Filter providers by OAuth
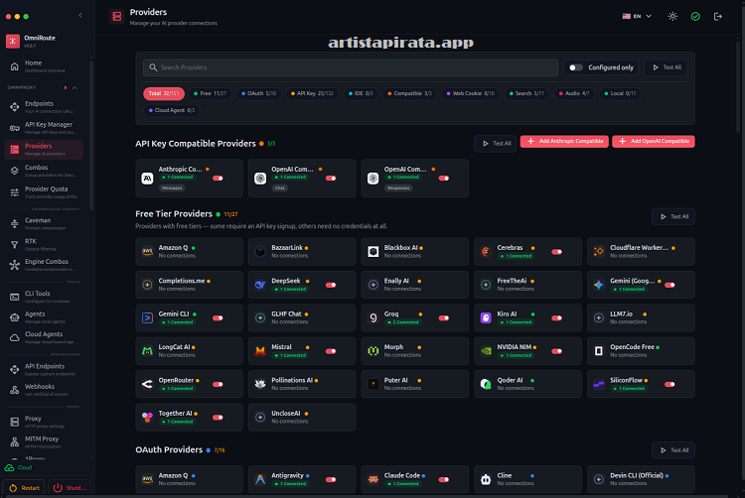Viewport: 745px width, 498px height. point(258,93)
